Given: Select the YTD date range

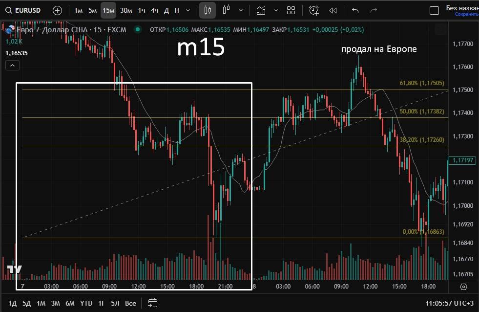Looking at the screenshot, I should point(86,303).
